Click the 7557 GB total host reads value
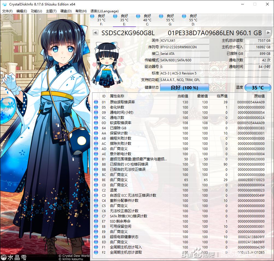This screenshot has width=274, height=261. point(258,40)
